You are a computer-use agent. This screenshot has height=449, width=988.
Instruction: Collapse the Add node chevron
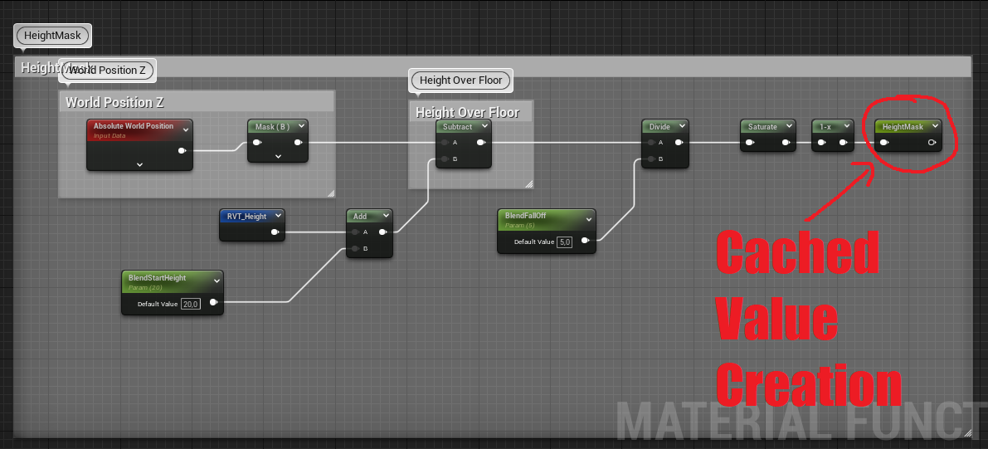(385, 216)
